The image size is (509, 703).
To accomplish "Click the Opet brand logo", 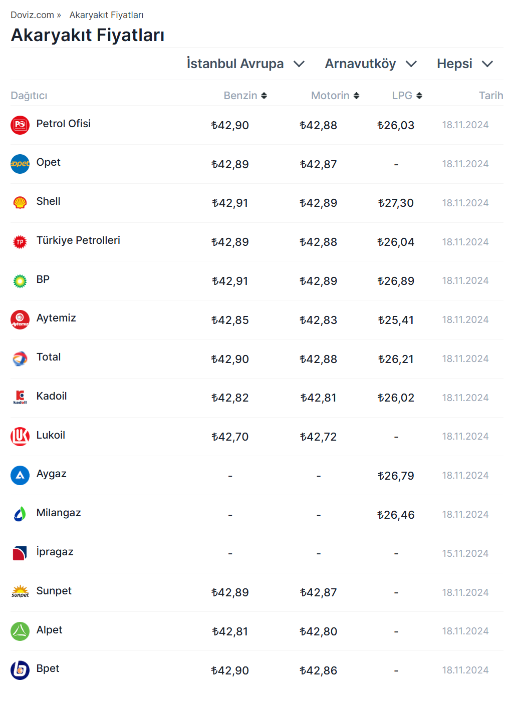I will 20,164.
